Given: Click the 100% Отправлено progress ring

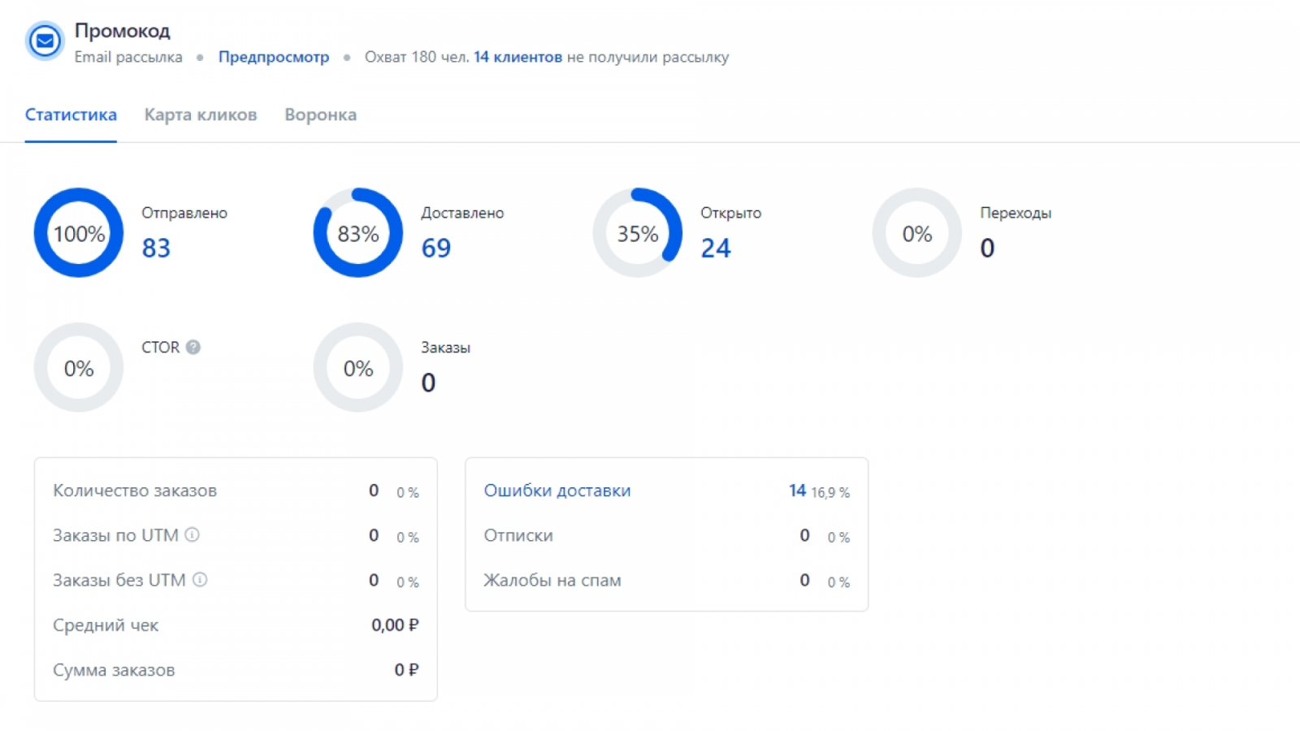Looking at the screenshot, I should [79, 233].
